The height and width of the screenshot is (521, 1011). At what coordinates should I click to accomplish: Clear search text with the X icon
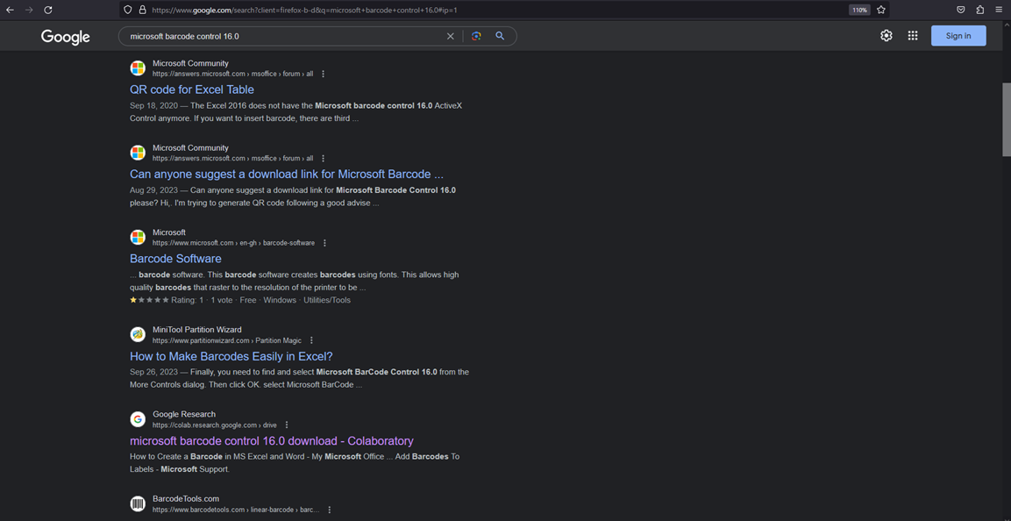coord(451,36)
